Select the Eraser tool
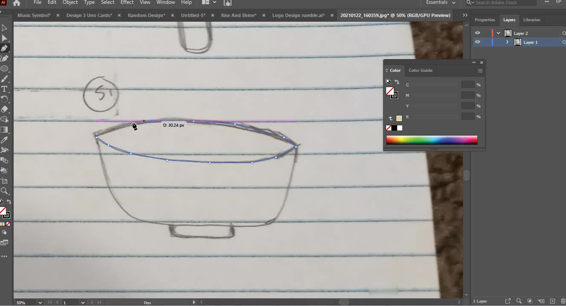Viewport: 566px width, 306px height. [x=4, y=109]
